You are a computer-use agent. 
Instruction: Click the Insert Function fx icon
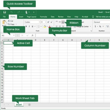click(x=33, y=35)
